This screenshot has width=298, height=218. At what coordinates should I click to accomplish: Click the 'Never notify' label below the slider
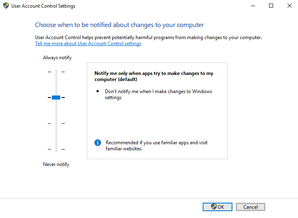[x=56, y=164]
